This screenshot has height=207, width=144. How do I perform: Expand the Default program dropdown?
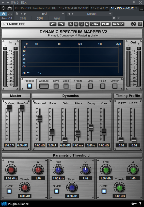pos(110,14)
